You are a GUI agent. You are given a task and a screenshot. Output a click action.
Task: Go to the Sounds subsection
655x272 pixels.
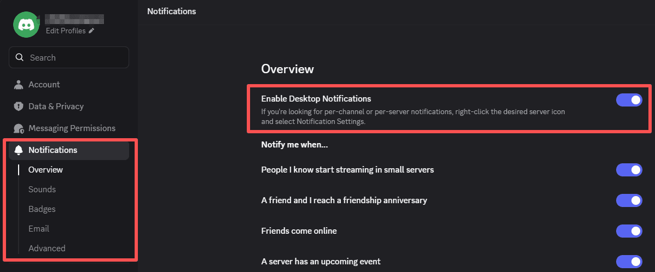pos(42,190)
